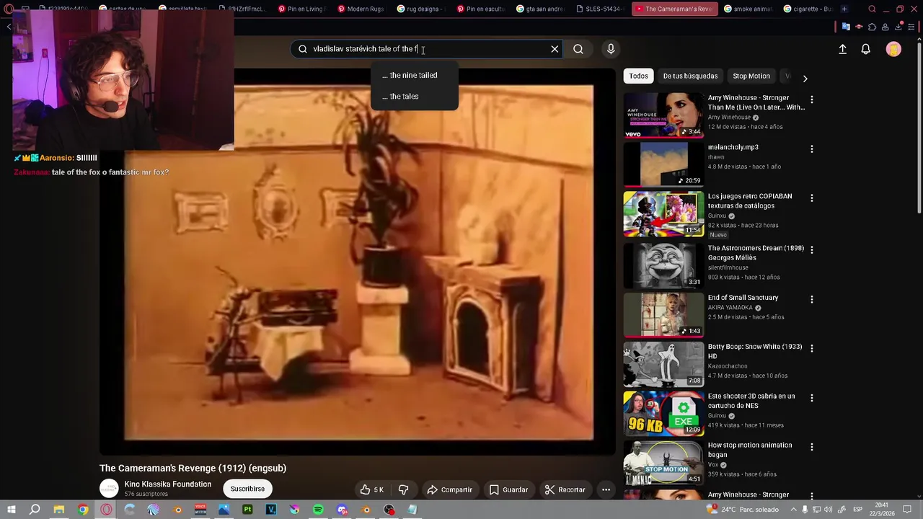The height and width of the screenshot is (519, 923).
Task: Open options menu for melancholy.mp3
Action: click(812, 148)
